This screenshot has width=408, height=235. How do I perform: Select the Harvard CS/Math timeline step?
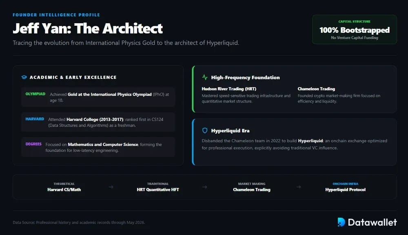pyautogui.click(x=64, y=187)
